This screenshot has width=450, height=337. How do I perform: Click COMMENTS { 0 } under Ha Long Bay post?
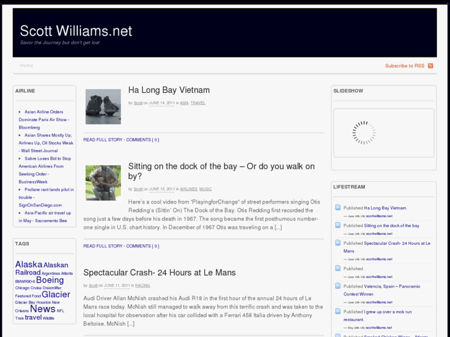point(142,140)
